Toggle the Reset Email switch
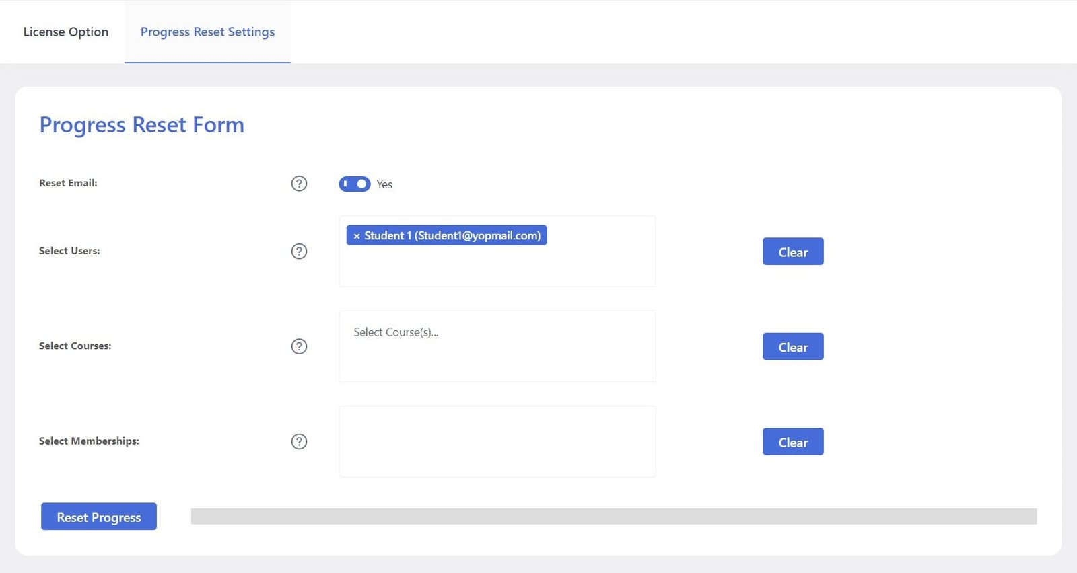This screenshot has height=573, width=1077. (354, 184)
